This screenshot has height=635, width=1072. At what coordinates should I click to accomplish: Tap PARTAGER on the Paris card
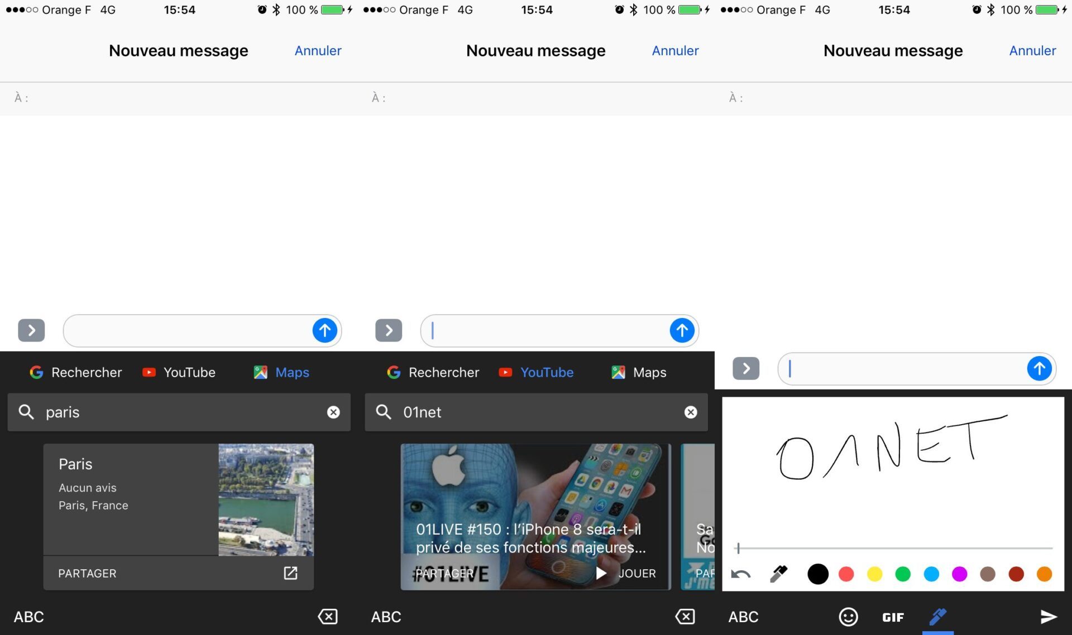(x=87, y=573)
